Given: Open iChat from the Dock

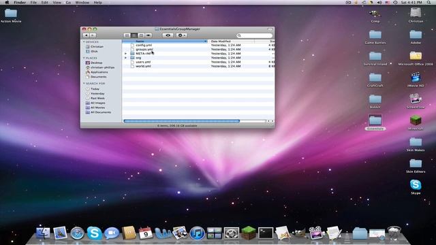Looking at the screenshot, I should pyautogui.click(x=112, y=233).
